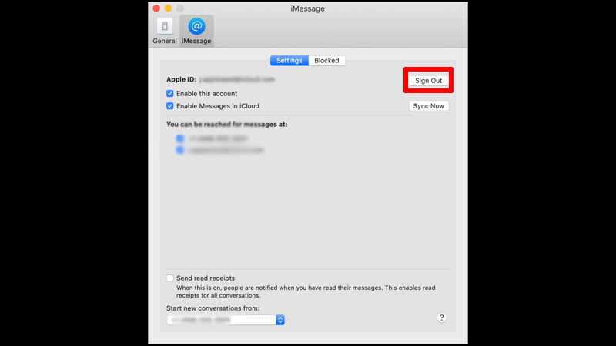Viewport: 616px width, 346px height.
Task: Toggle the blurred phone number checkbox
Action: (180, 138)
